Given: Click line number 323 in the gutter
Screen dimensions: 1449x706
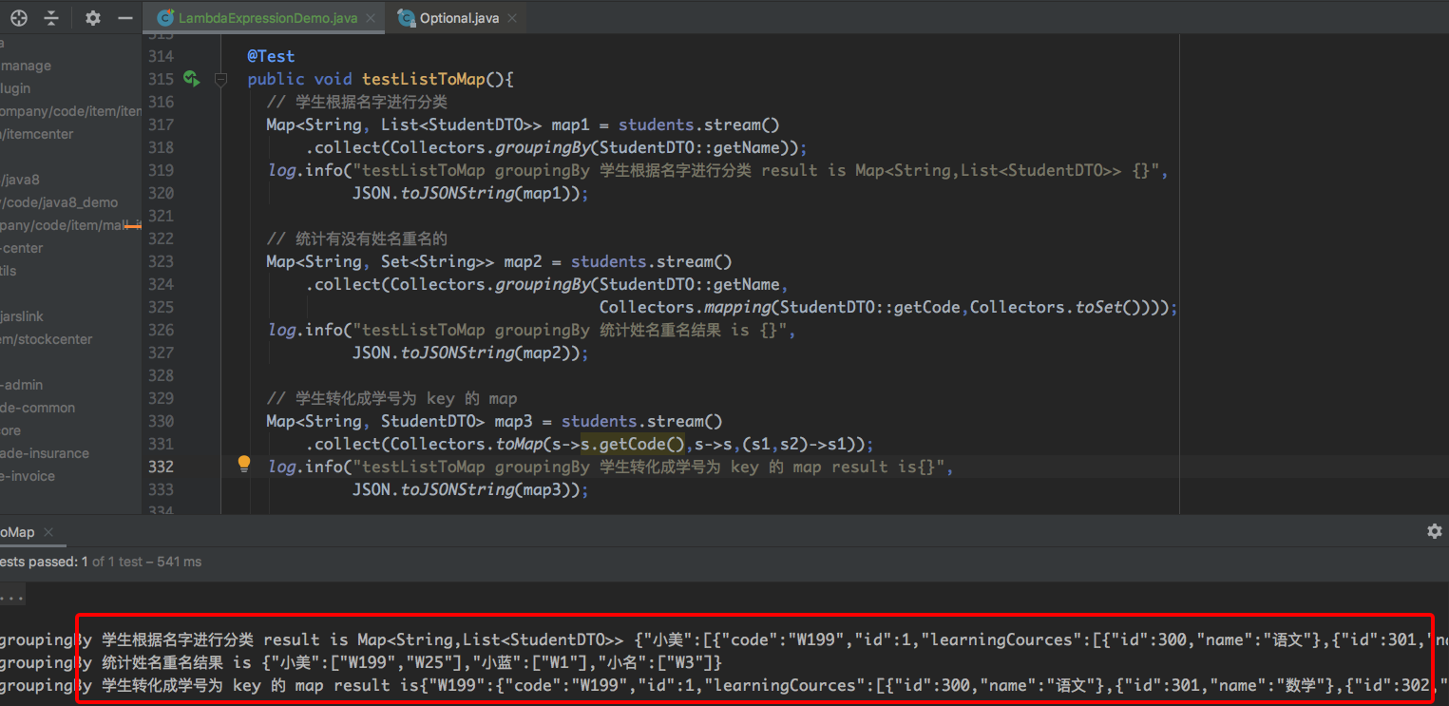Looking at the screenshot, I should 161,261.
